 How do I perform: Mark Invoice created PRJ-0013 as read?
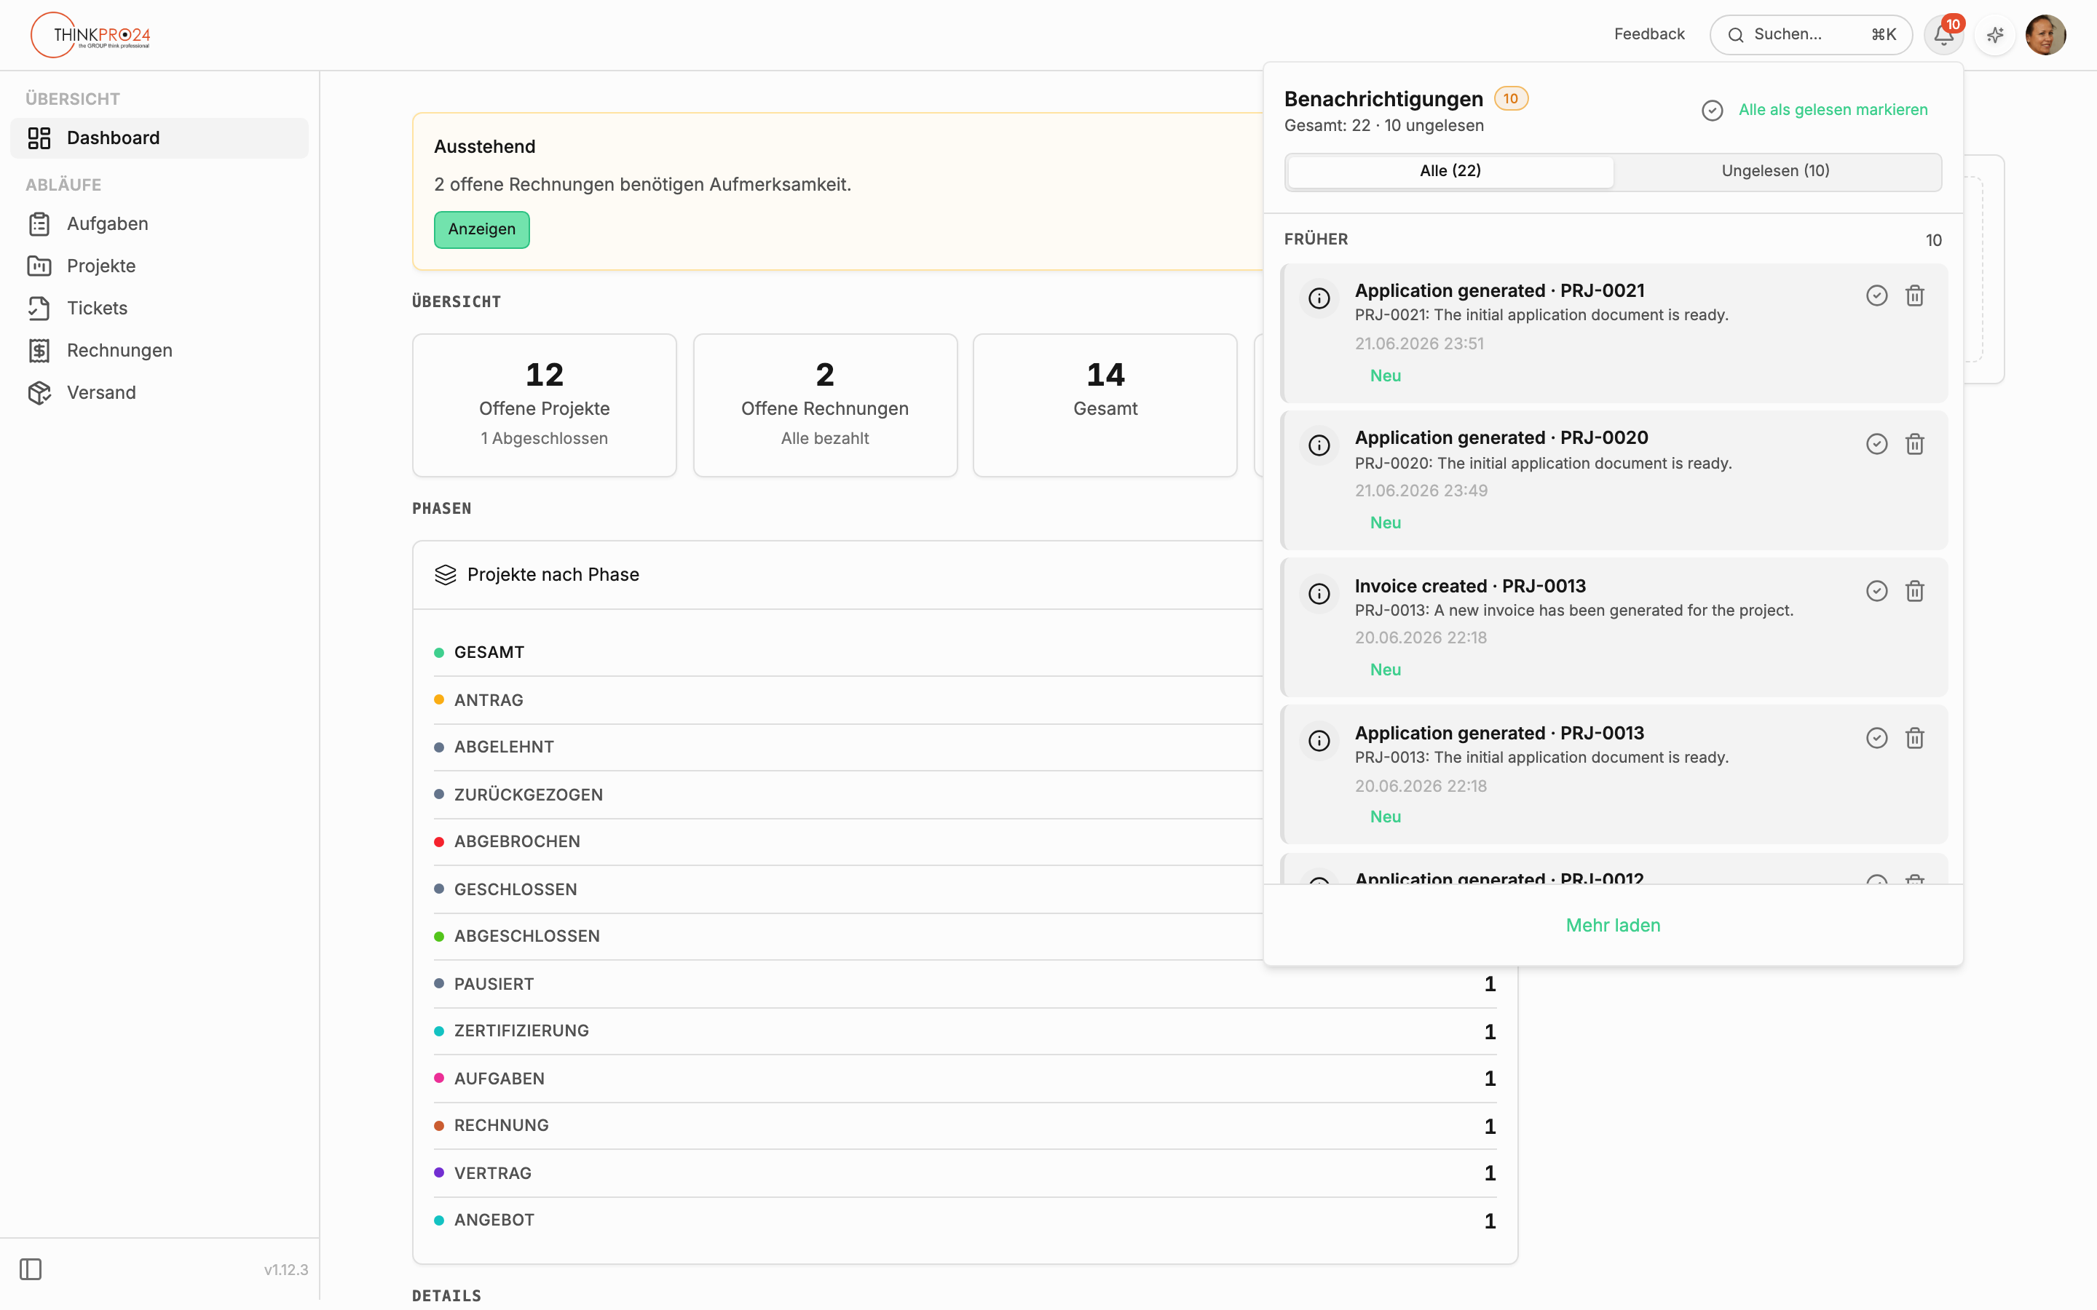pos(1876,591)
